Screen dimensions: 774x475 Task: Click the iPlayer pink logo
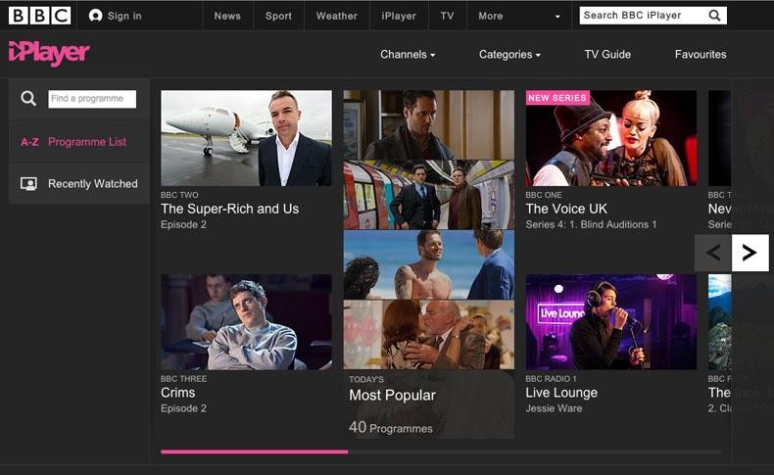tap(49, 53)
